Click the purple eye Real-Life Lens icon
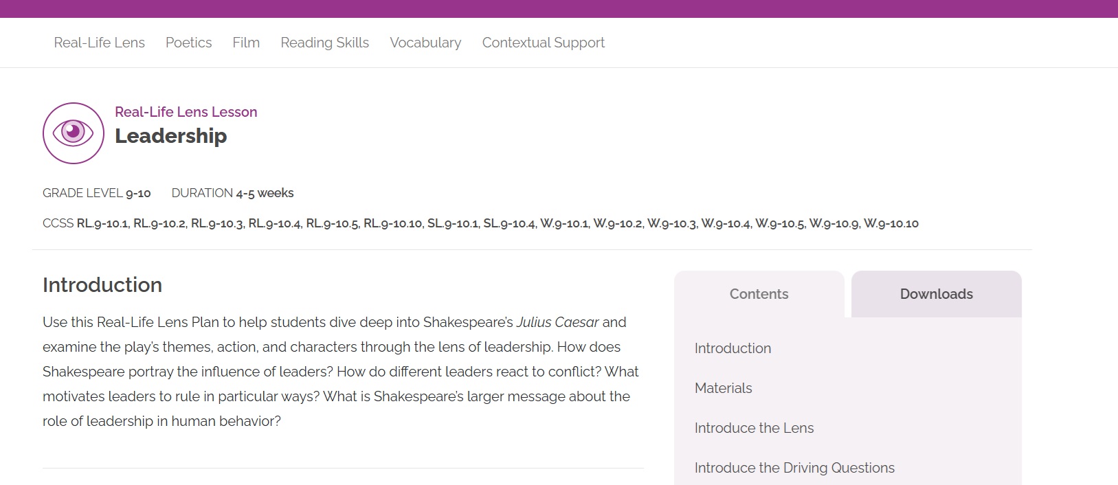 pyautogui.click(x=74, y=133)
